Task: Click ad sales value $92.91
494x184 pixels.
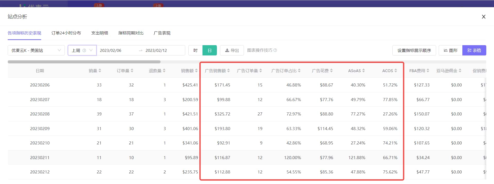Action: pos(224,143)
